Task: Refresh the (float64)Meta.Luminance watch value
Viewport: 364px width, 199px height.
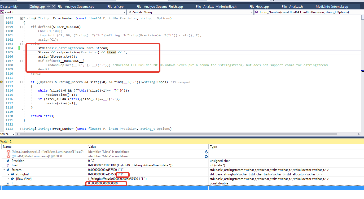Action: (x=206, y=156)
